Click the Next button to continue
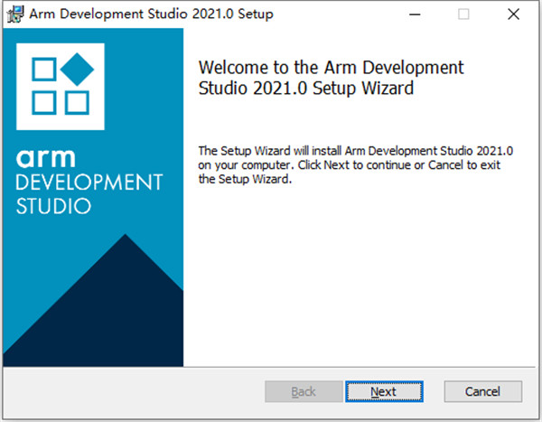Screen dimensions: 542x422 [x=383, y=391]
